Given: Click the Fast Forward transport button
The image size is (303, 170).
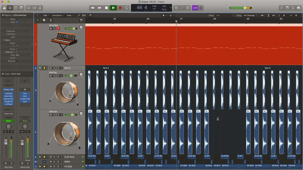Looking at the screenshot, I should [99, 8].
